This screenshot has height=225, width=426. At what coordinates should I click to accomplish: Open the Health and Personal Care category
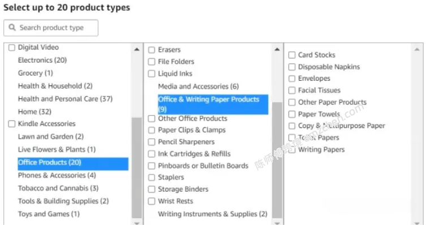point(65,99)
